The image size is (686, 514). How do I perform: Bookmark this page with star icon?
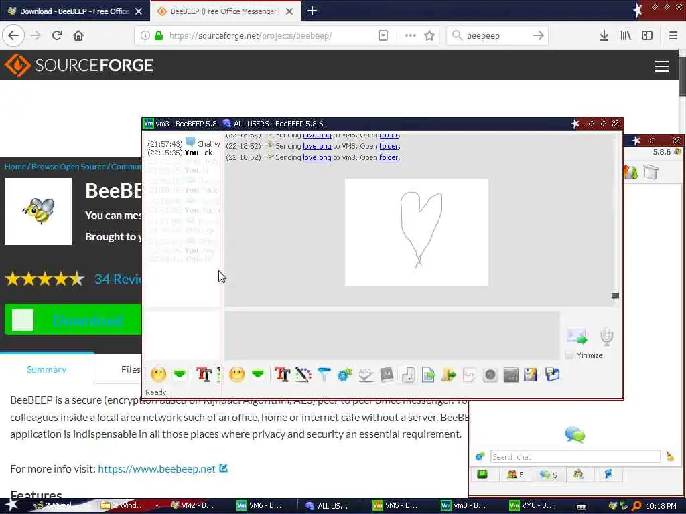coord(429,36)
